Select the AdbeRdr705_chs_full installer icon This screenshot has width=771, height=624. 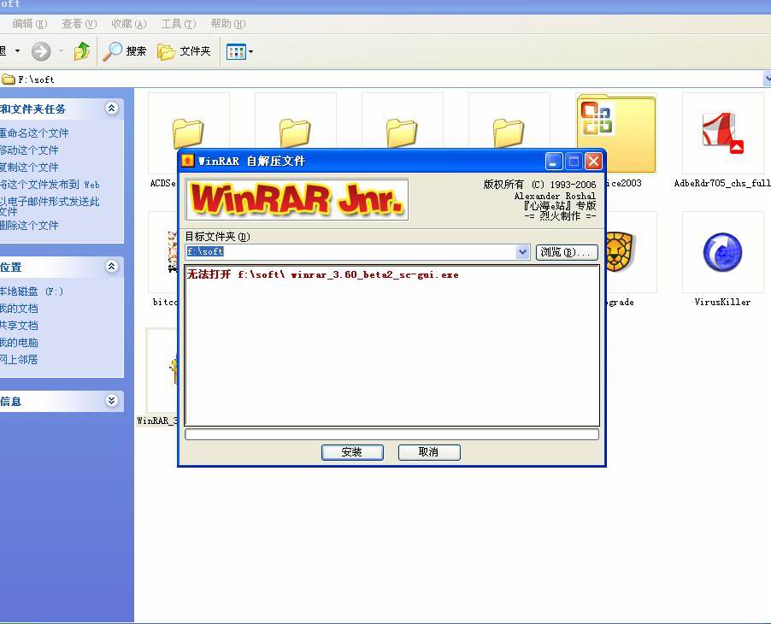tap(722, 132)
